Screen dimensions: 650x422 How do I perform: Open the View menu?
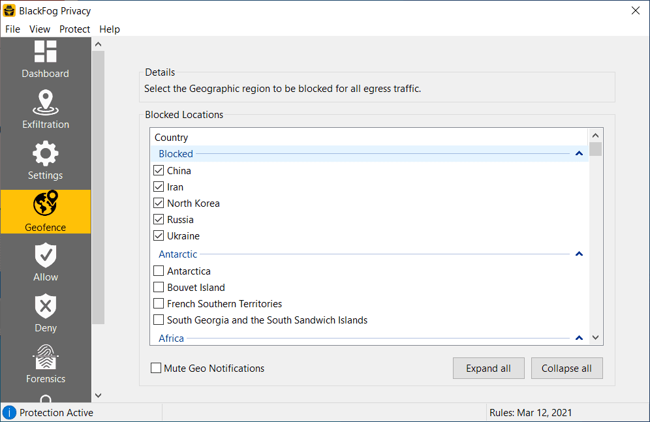[x=40, y=29]
